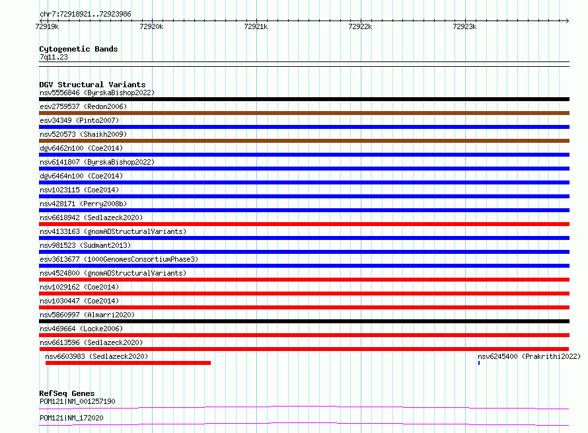Open esv3613677 (1000GenomesConsortiumPhase3) label
This screenshot has height=433, width=588.
[119, 259]
